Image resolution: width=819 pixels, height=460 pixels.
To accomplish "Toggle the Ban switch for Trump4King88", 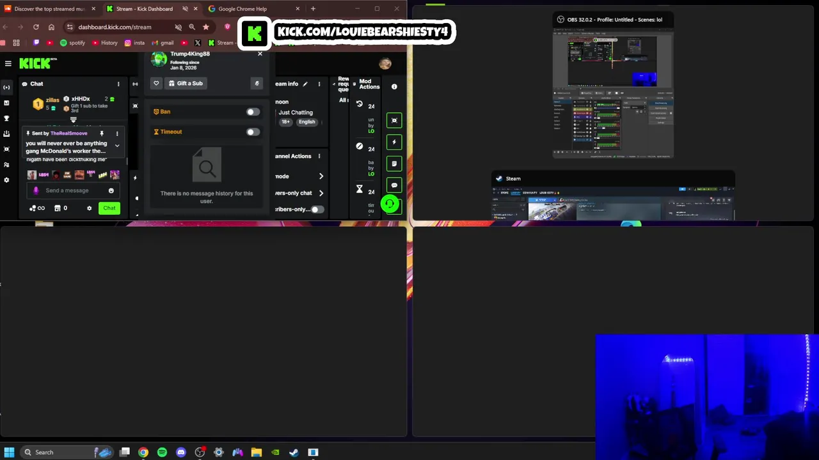I will 253,112.
